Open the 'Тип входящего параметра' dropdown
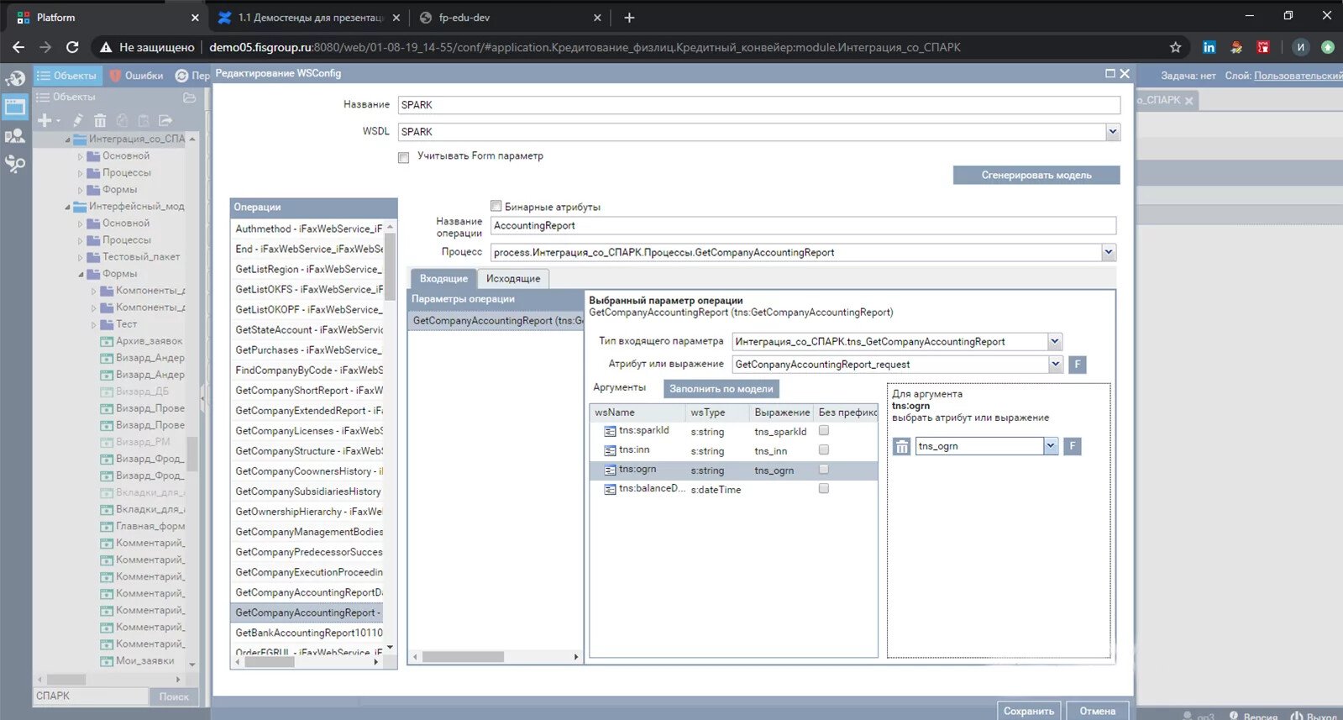This screenshot has height=720, width=1343. coord(1055,342)
